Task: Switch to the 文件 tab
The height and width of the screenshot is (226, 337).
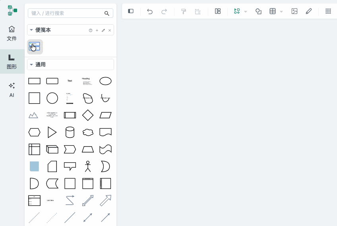Action: click(x=12, y=33)
